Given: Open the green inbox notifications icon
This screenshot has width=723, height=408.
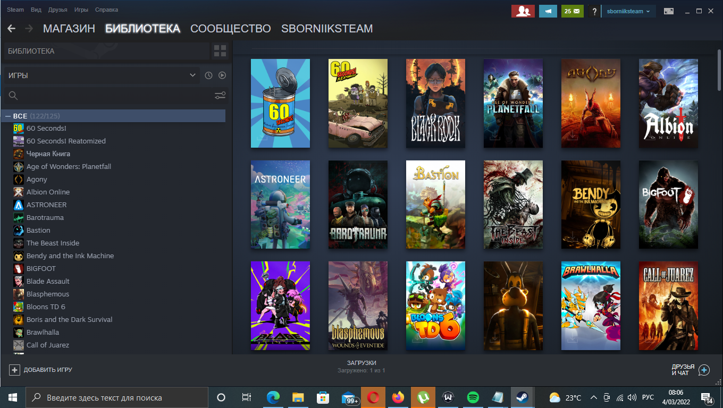Looking at the screenshot, I should point(572,11).
